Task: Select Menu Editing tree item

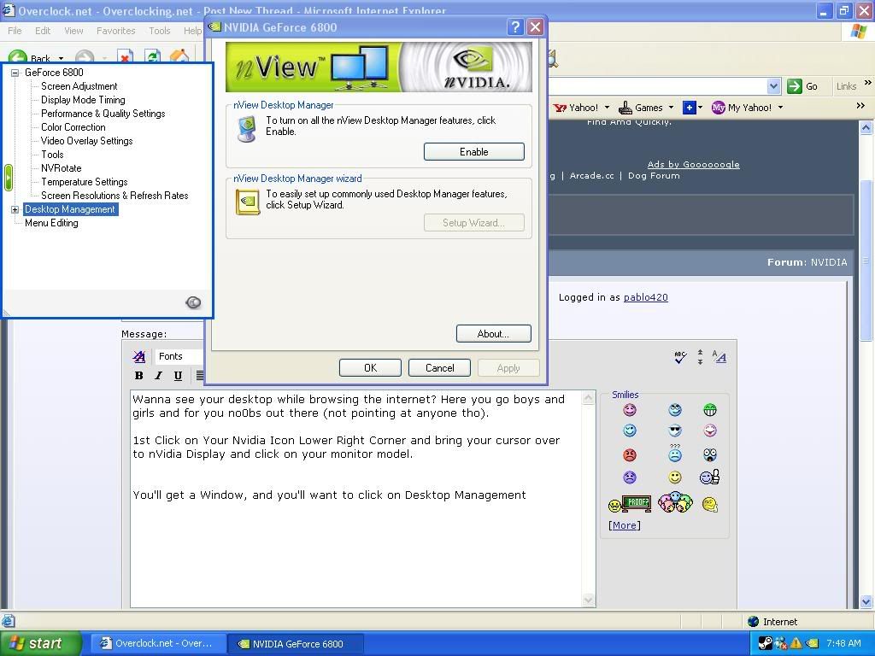Action: click(51, 223)
